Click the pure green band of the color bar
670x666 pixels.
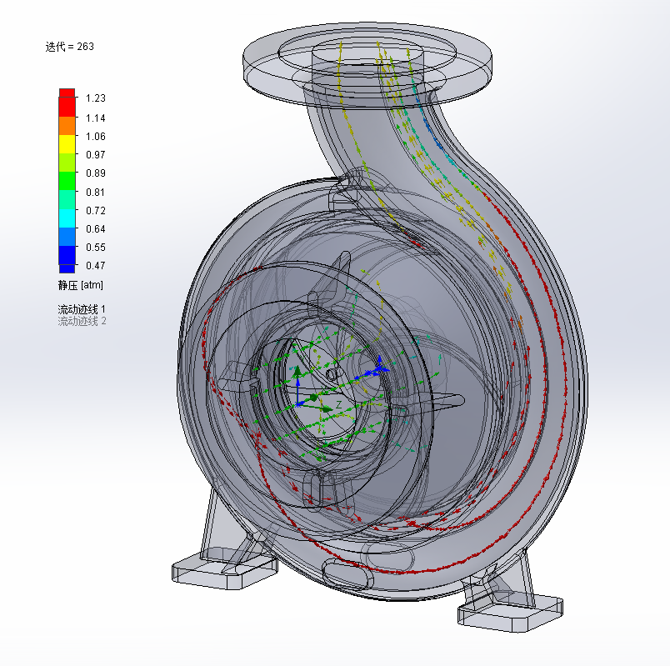pos(67,181)
